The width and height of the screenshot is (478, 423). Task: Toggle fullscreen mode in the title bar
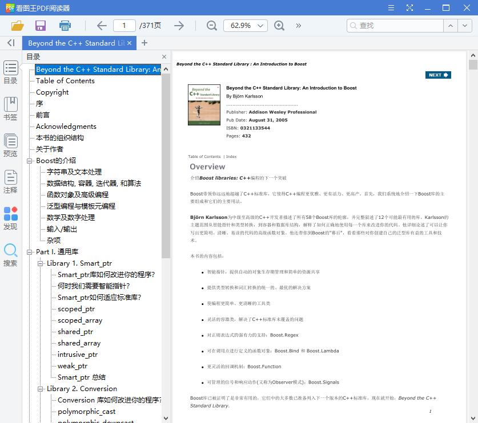(x=409, y=8)
